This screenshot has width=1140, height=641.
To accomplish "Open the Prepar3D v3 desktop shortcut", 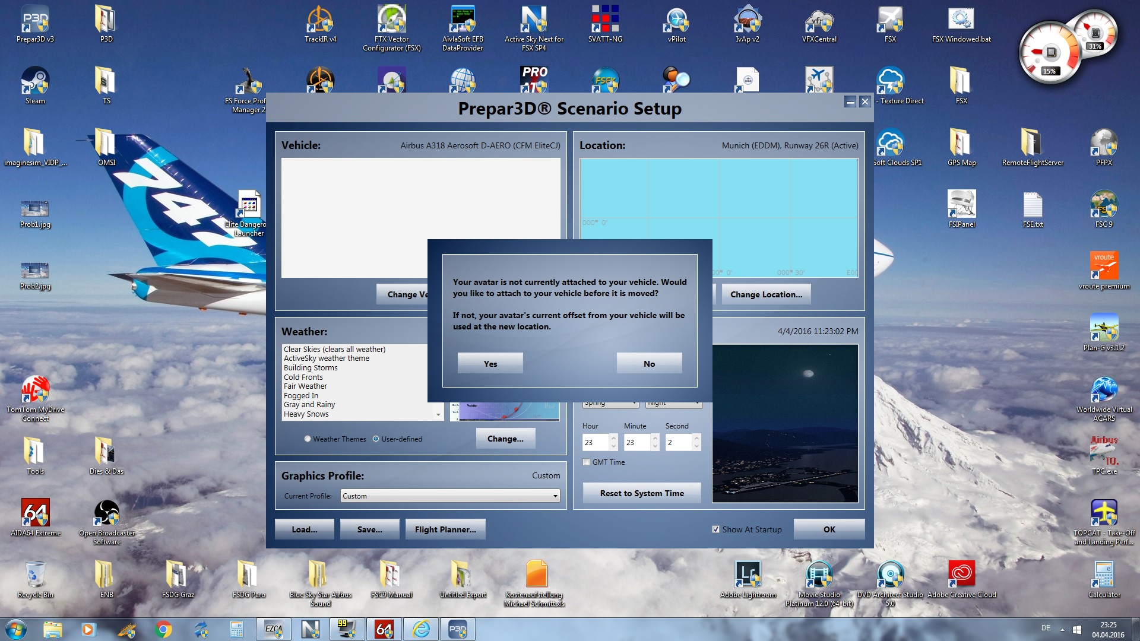I will [x=35, y=24].
